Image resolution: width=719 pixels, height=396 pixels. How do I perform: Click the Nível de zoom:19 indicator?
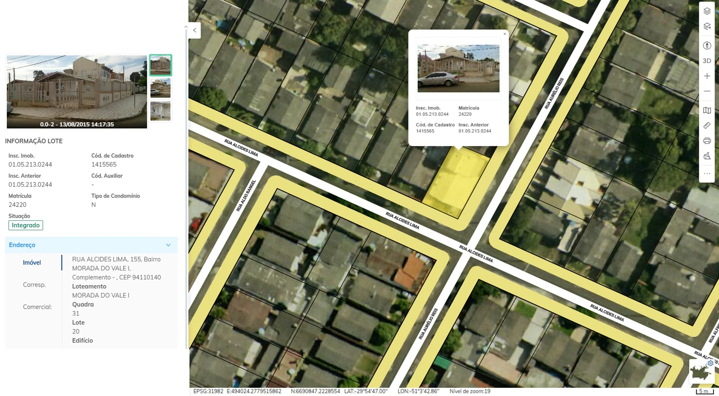[470, 391]
